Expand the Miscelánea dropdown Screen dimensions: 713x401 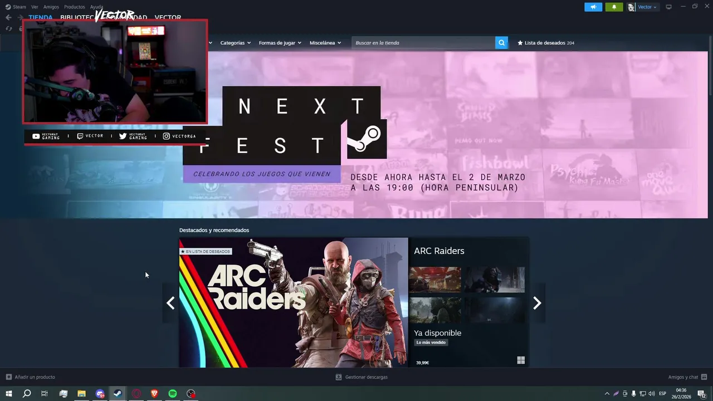[x=325, y=43]
